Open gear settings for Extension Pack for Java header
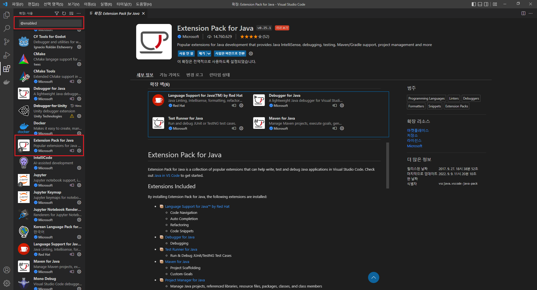 (251, 54)
